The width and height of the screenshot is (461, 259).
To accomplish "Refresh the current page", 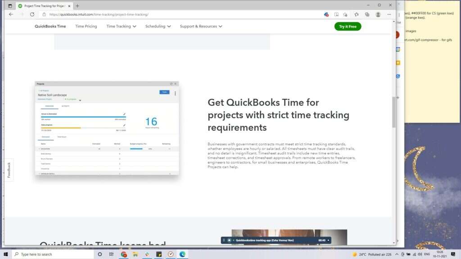I will [31, 14].
